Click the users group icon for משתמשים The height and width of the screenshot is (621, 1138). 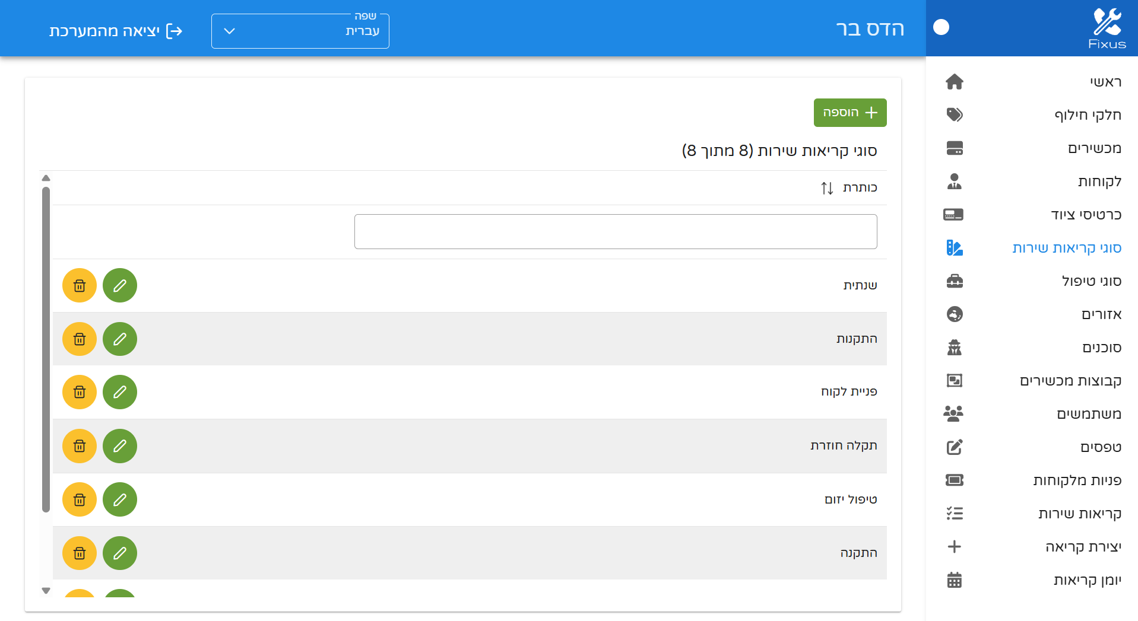coord(953,414)
